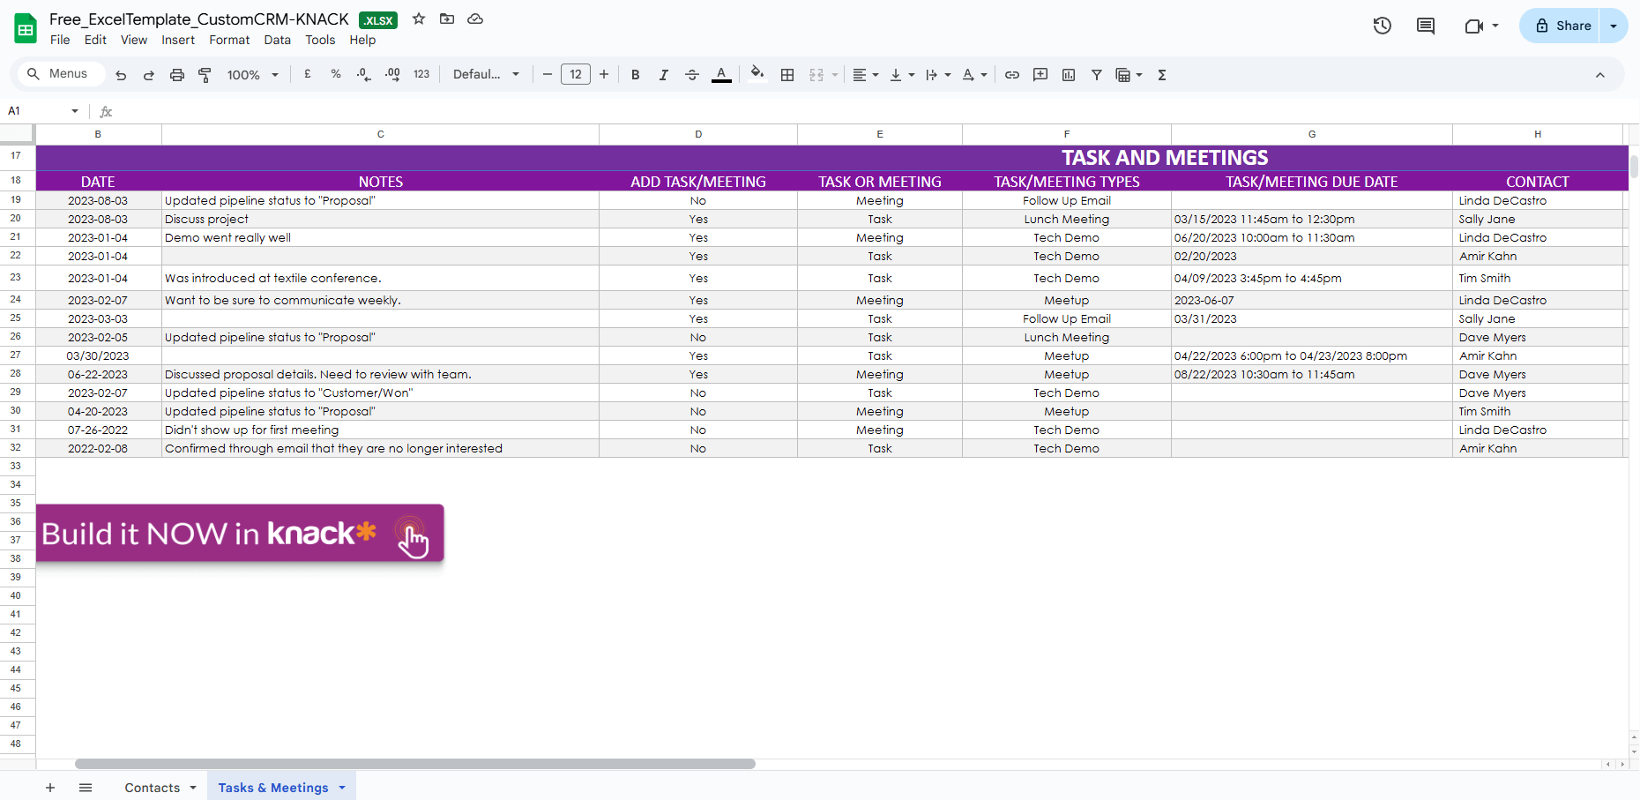1640x800 pixels.
Task: Open borders options with the borders icon
Action: point(787,74)
